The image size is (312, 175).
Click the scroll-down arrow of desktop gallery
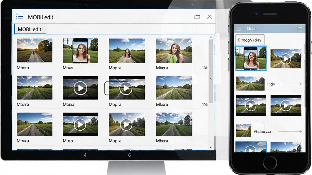[x=211, y=147]
